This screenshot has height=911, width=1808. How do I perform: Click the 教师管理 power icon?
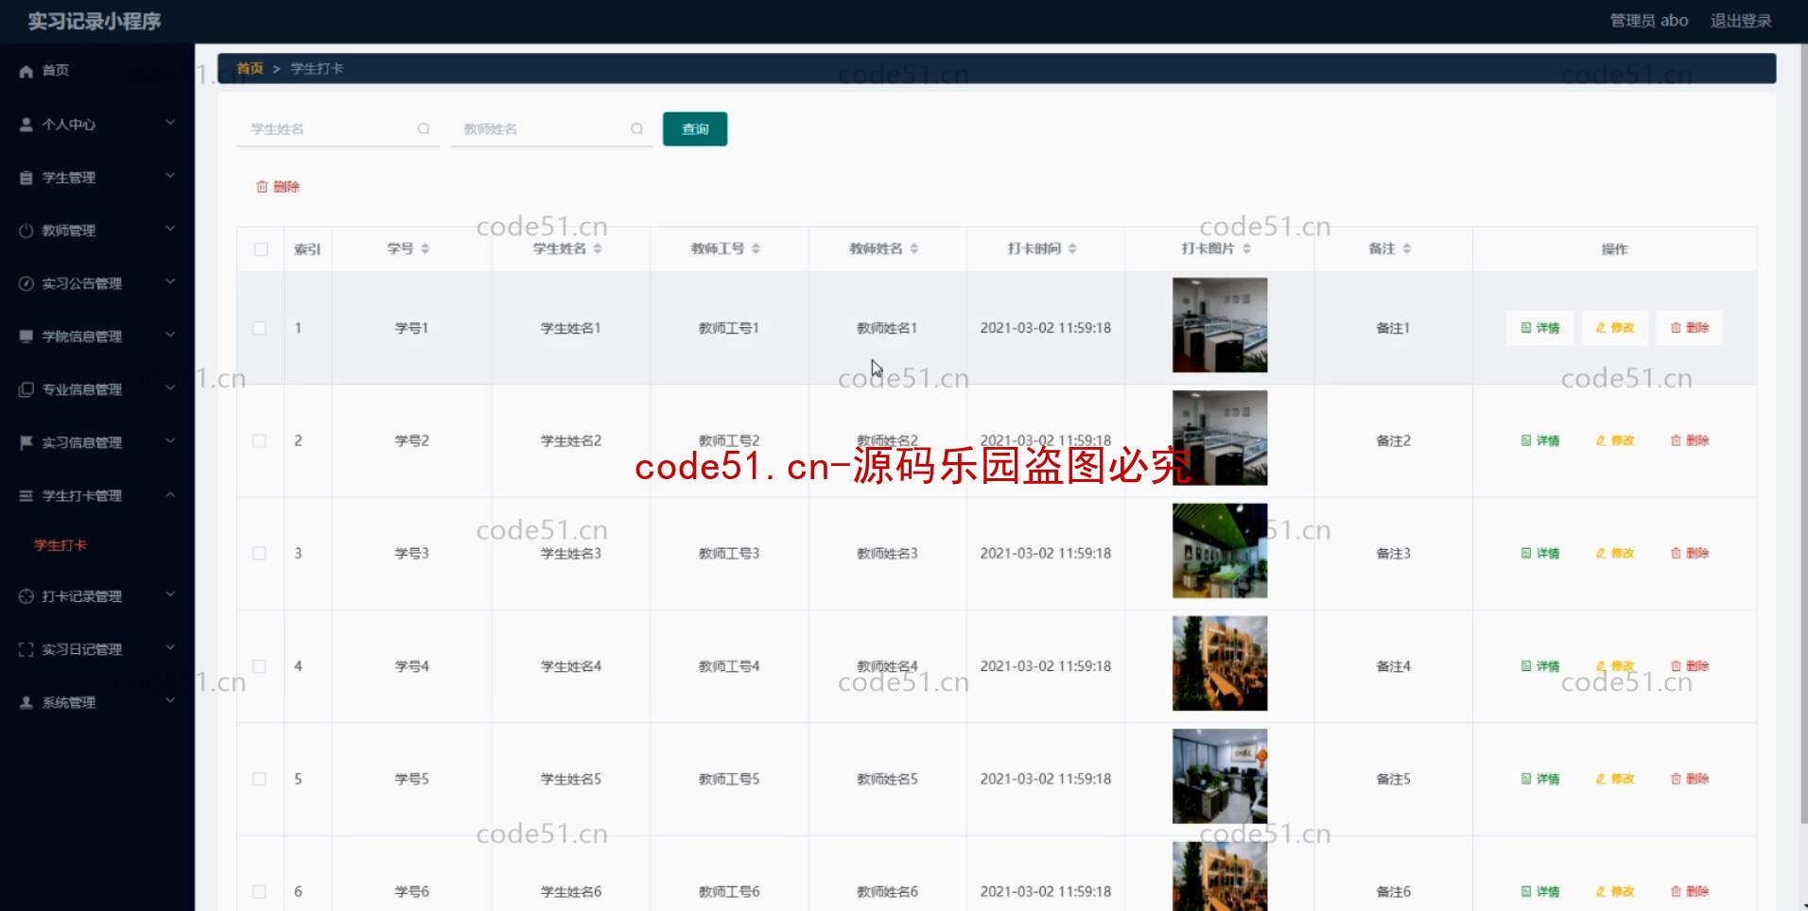(x=26, y=230)
